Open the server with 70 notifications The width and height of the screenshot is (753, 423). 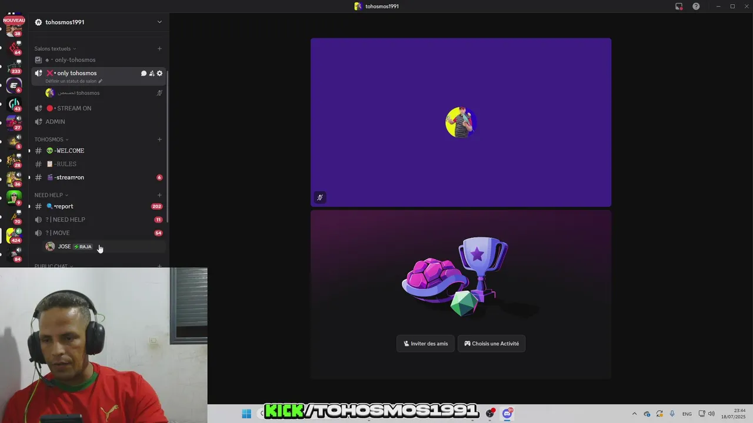(x=14, y=217)
